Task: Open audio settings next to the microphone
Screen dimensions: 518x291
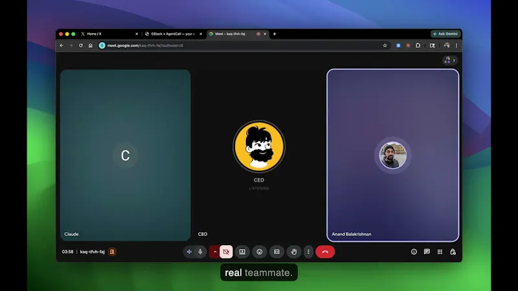Action: (x=189, y=252)
